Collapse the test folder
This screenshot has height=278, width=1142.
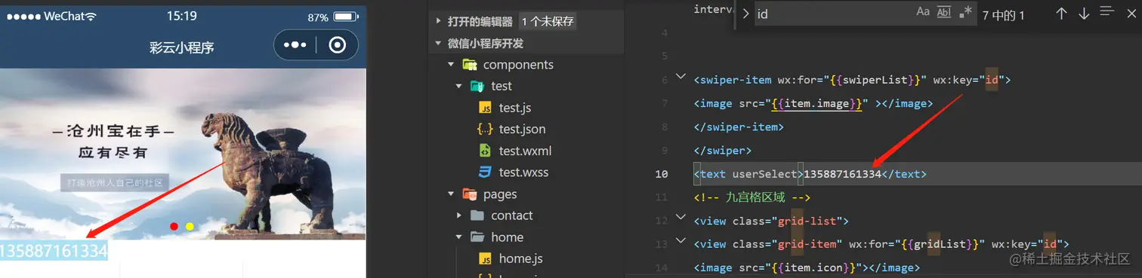459,86
